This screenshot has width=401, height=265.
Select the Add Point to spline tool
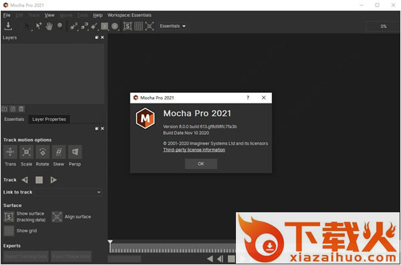point(39,26)
